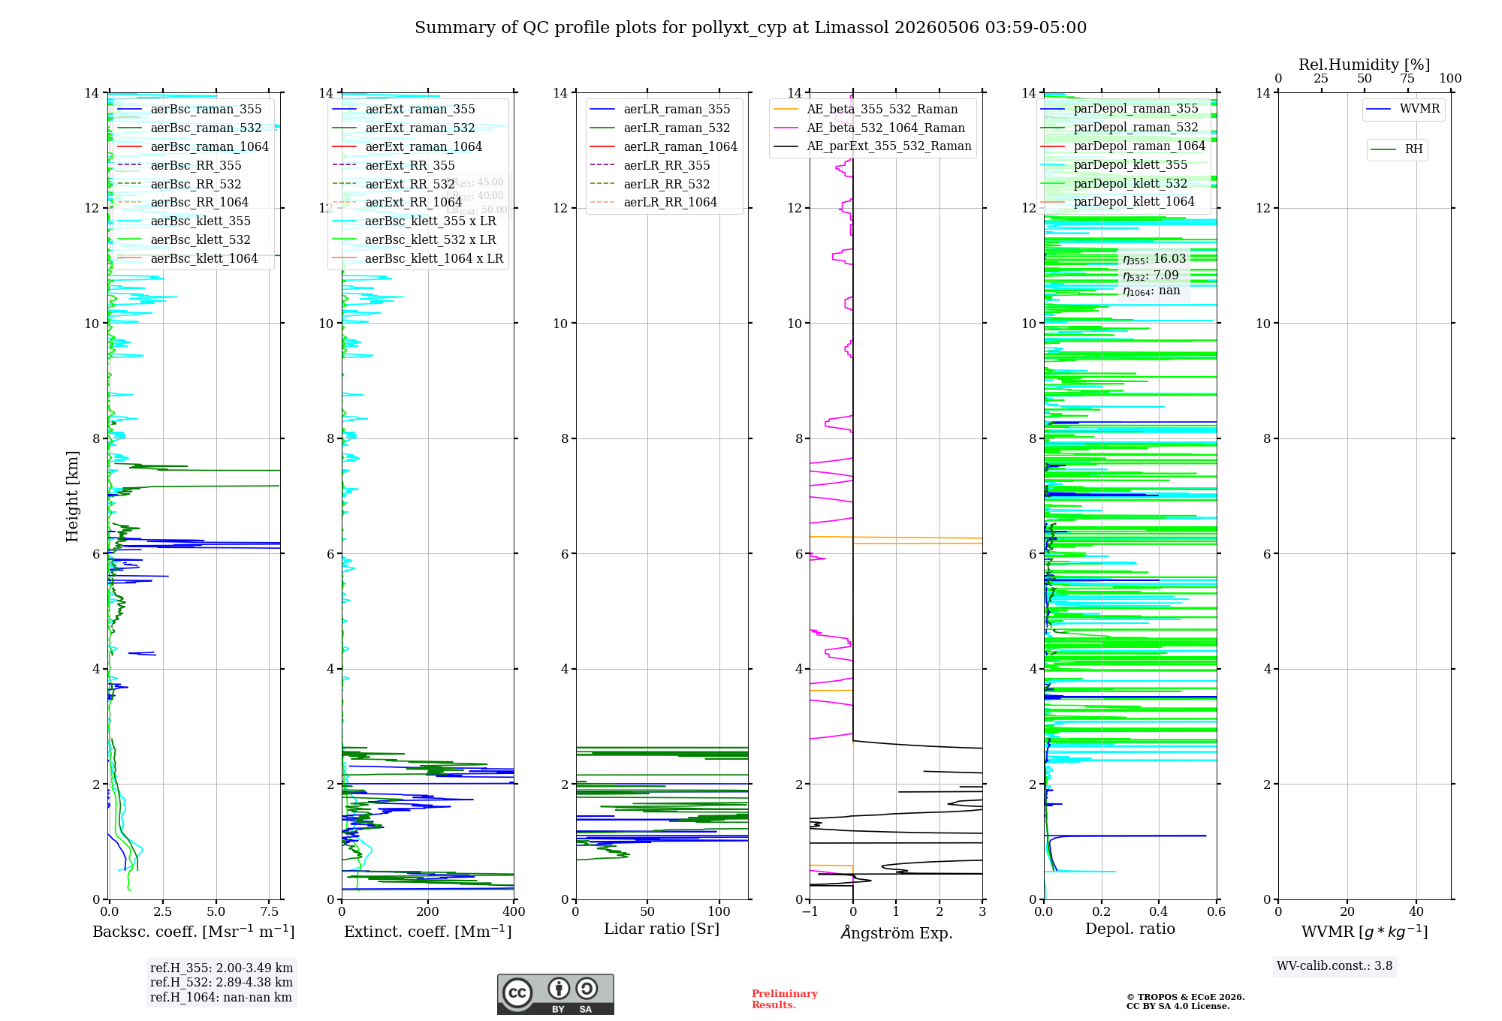Click the 'Lidar ratio [Sr]' axis label
The image size is (1502, 1021).
tap(662, 929)
